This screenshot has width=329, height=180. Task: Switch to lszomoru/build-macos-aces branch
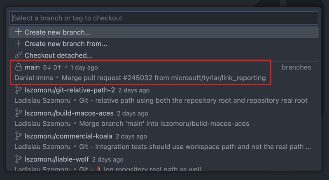point(69,113)
